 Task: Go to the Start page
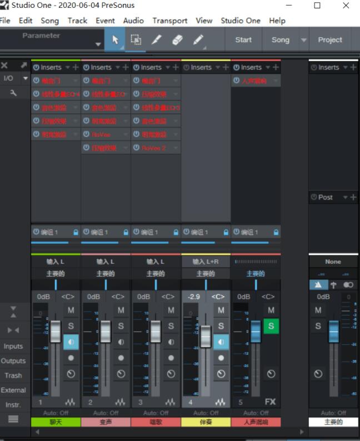[243, 40]
